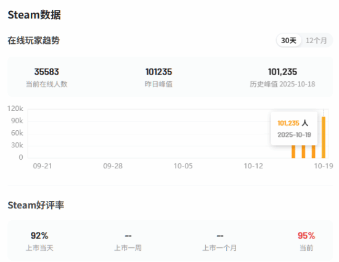Select the 10-18 orange bar in chart
The width and height of the screenshot is (339, 262).
click(x=314, y=152)
